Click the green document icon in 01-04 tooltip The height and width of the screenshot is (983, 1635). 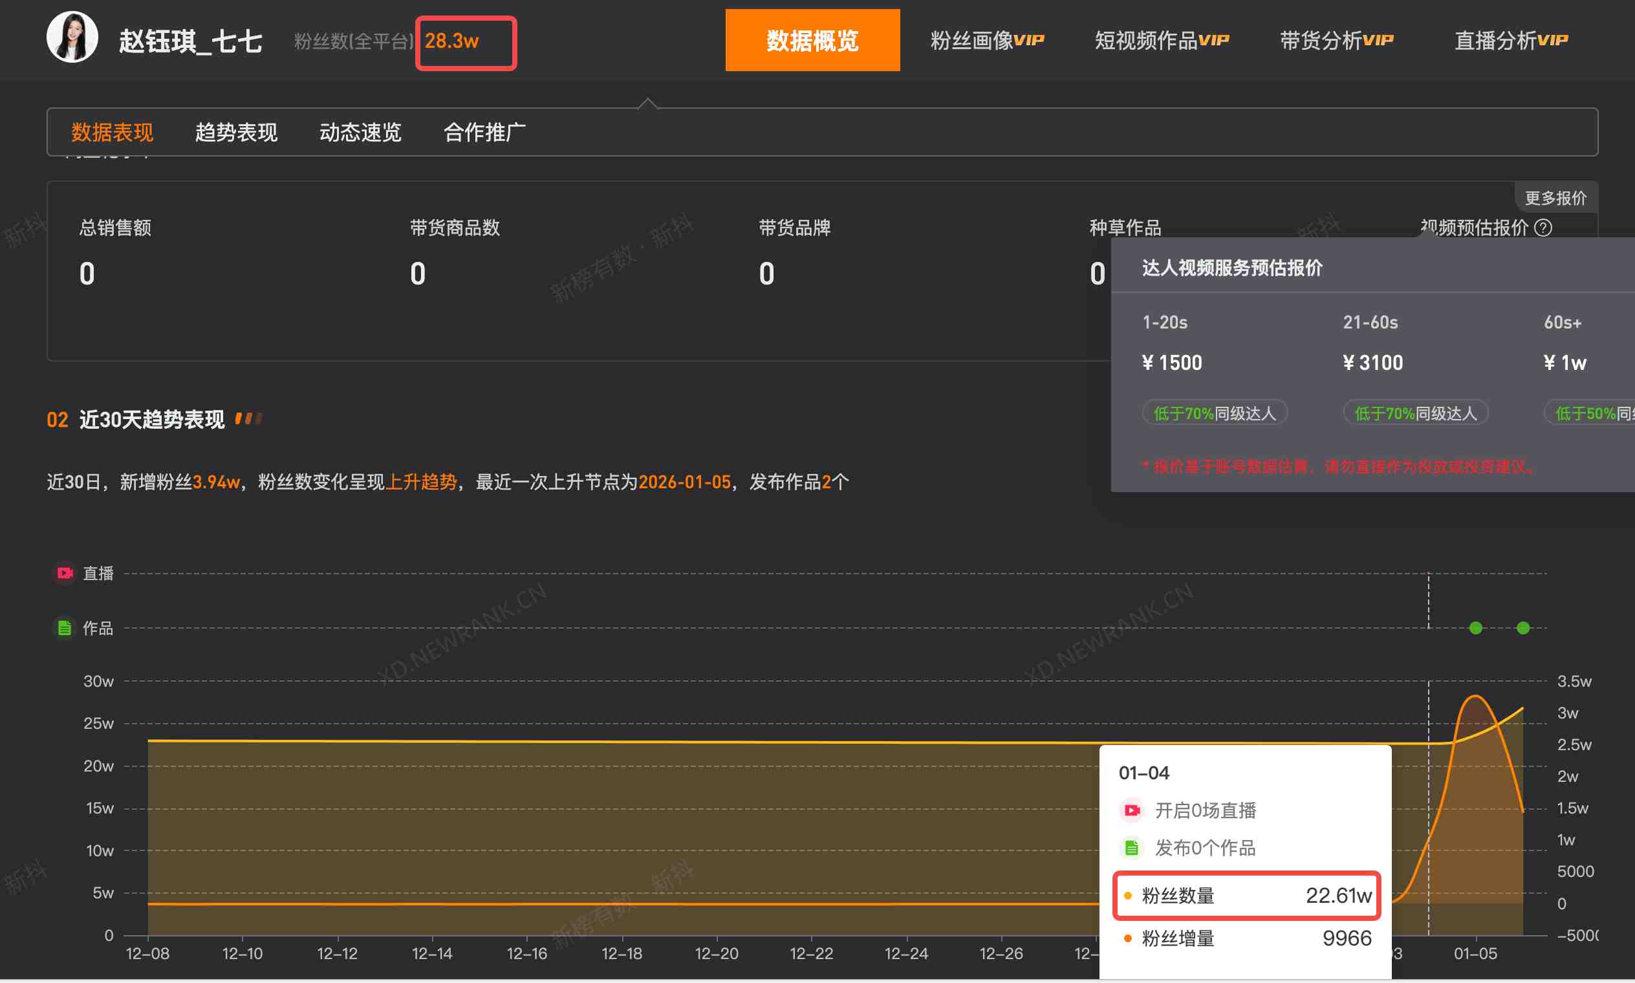pos(1132,848)
